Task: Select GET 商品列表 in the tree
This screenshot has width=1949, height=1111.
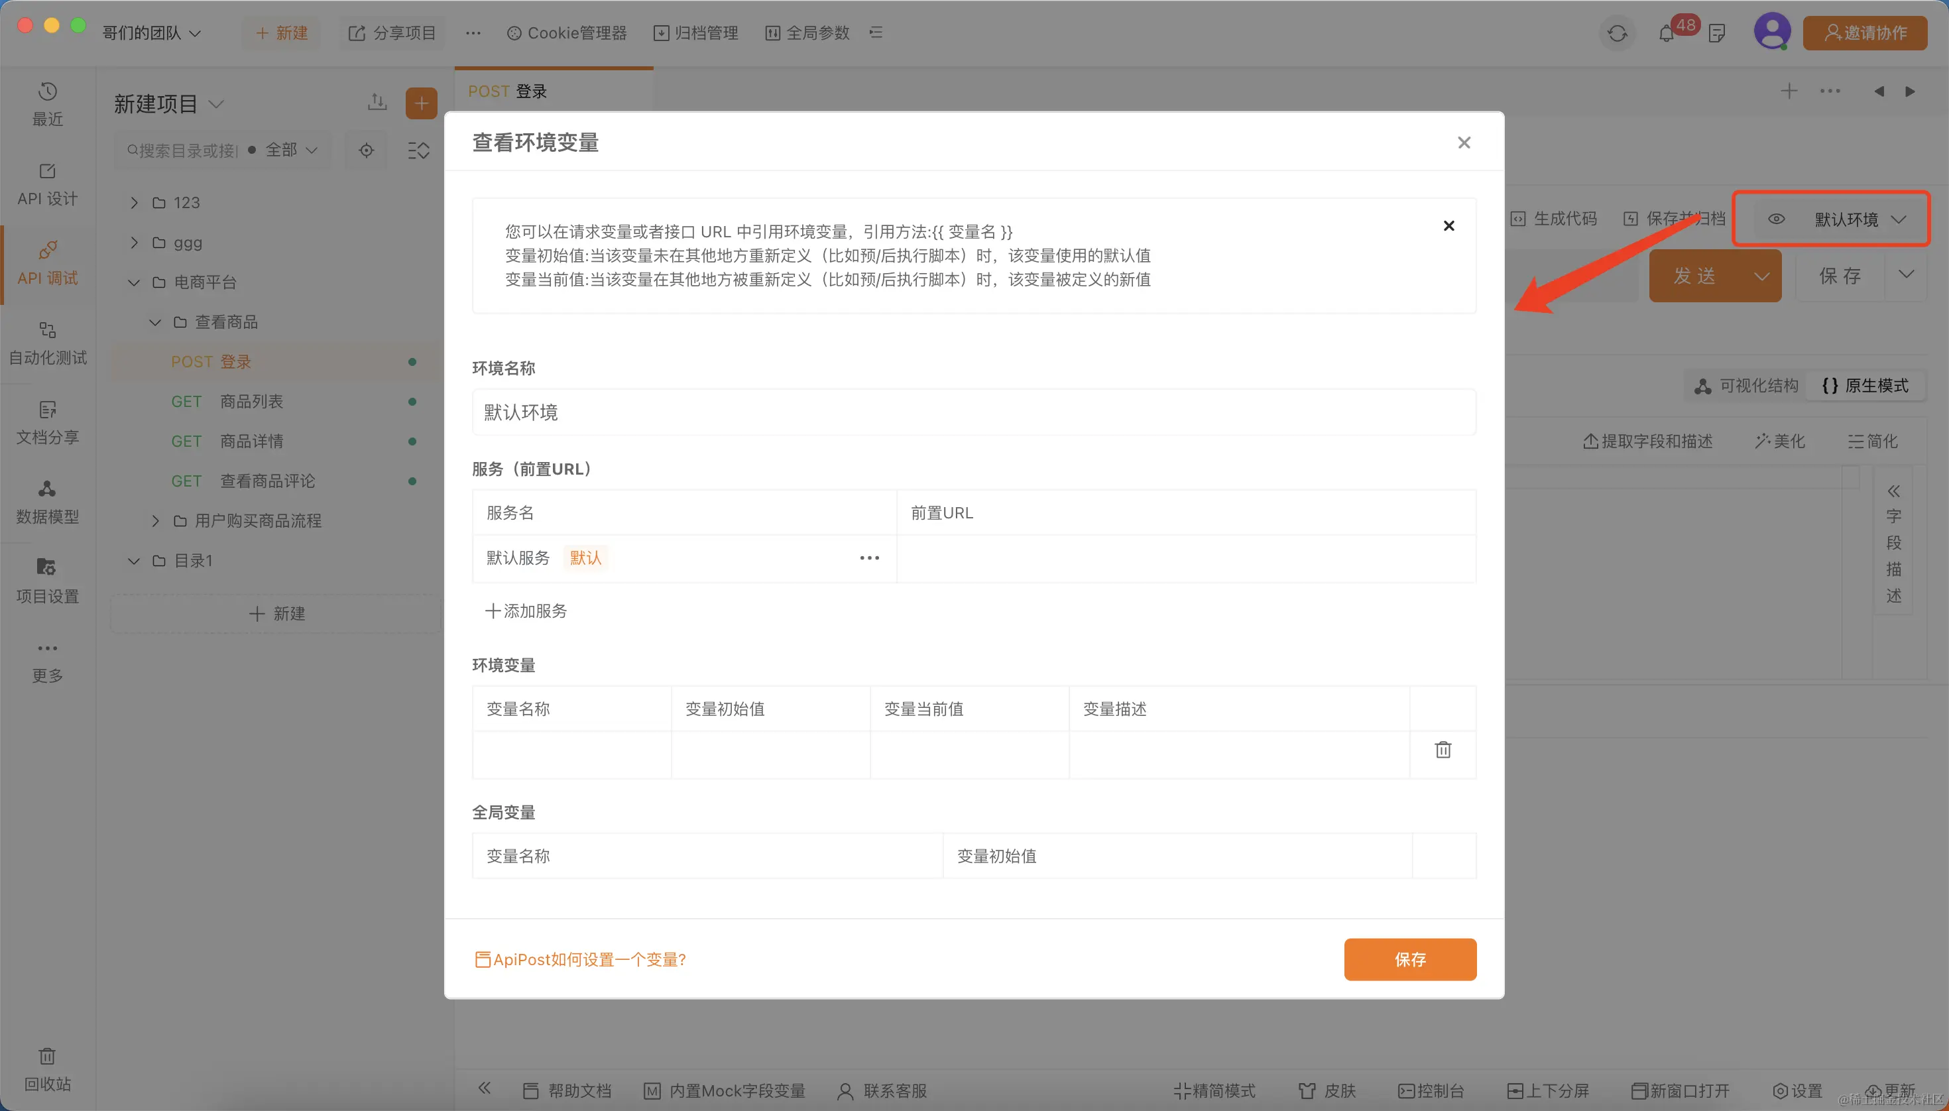Action: tap(251, 401)
